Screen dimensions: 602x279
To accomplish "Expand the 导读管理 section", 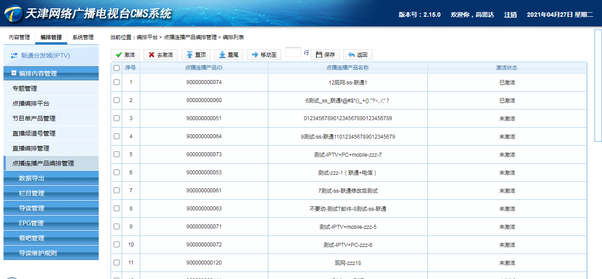I will coord(51,208).
